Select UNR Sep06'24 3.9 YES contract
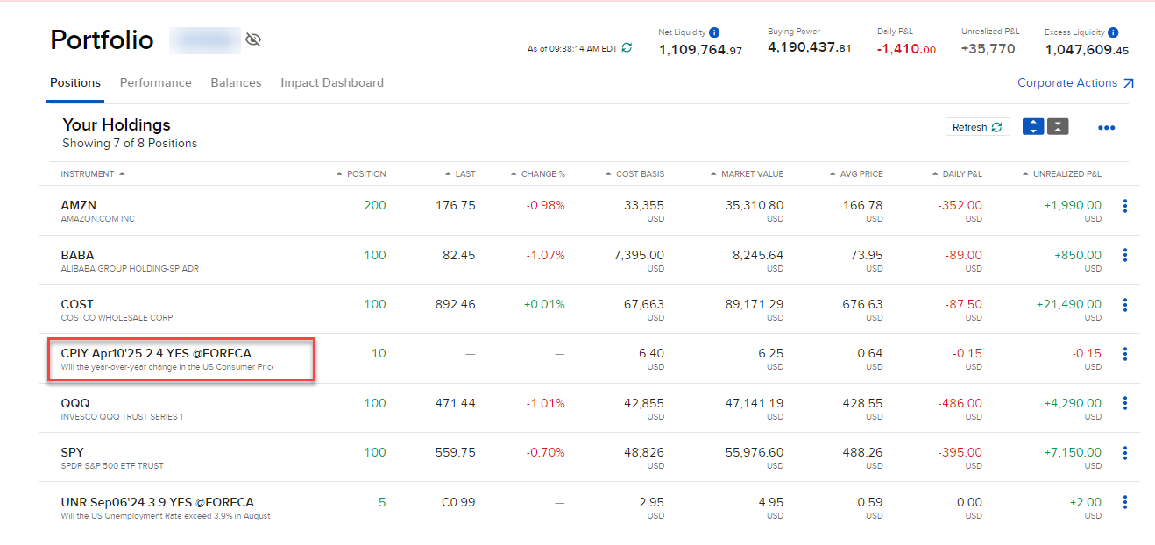The image size is (1155, 545). tap(161, 502)
